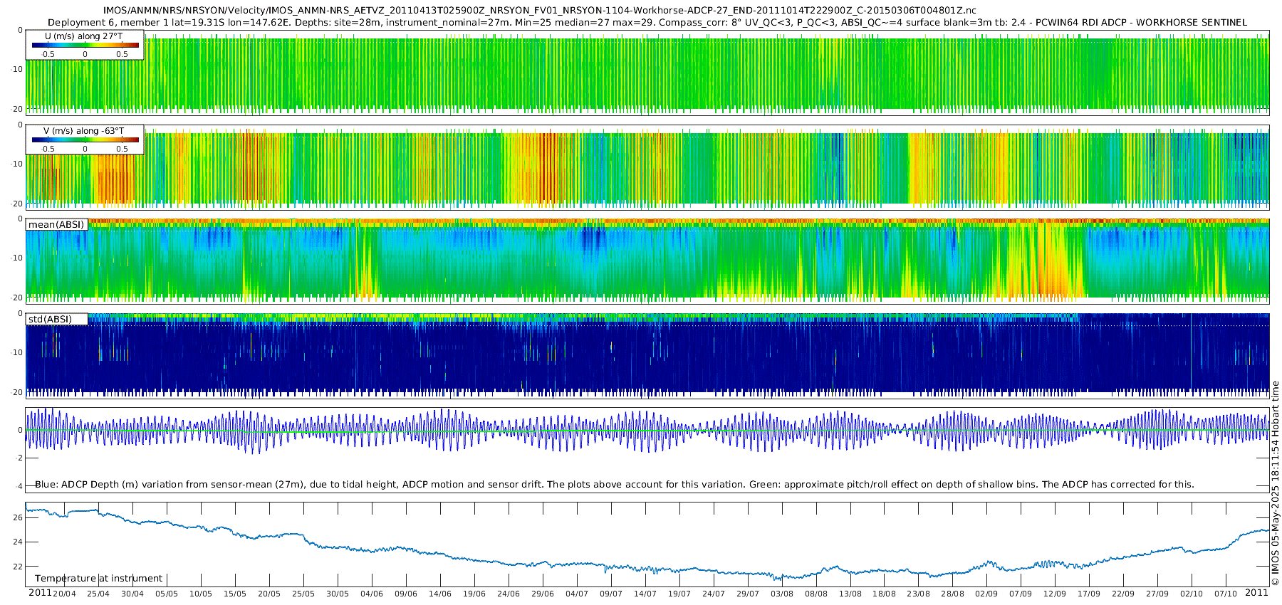Click the 03/08 date tick label
The width and height of the screenshot is (1282, 605).
(782, 594)
